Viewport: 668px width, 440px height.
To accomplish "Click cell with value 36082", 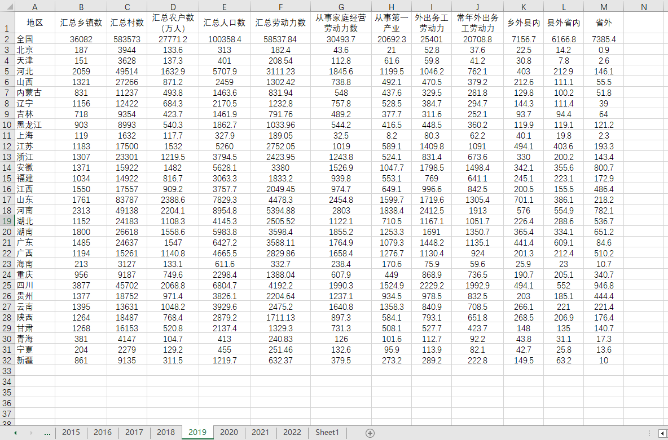I will click(x=81, y=39).
